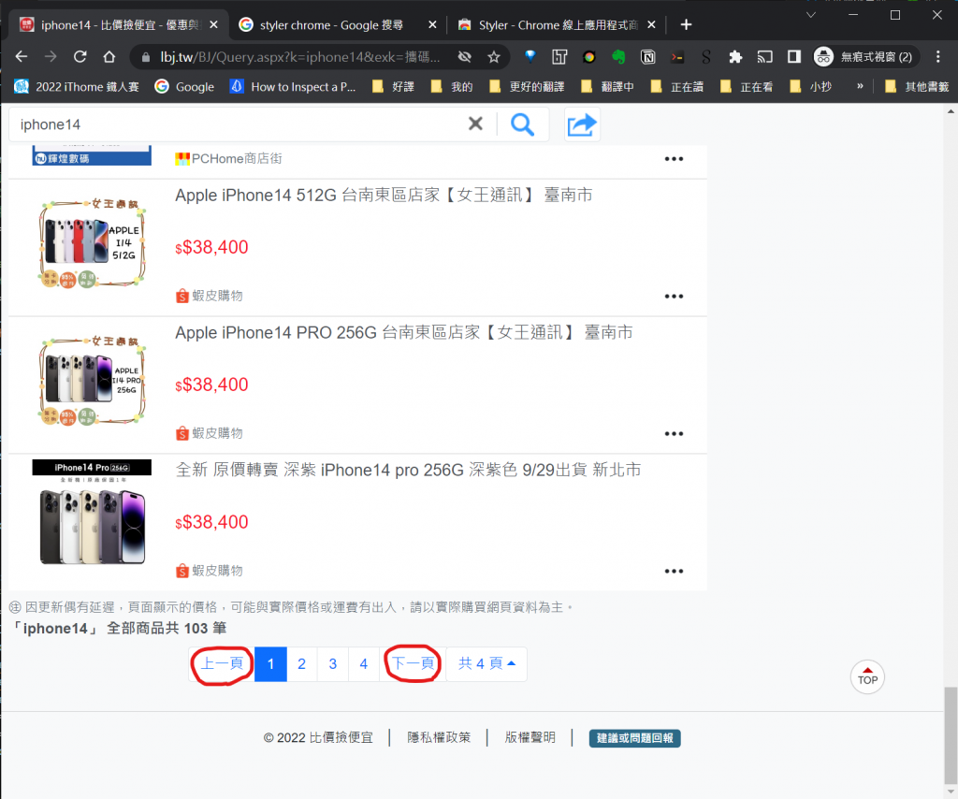Viewport: 958px width, 799px height.
Task: Go back to the previous browser page
Action: click(22, 57)
